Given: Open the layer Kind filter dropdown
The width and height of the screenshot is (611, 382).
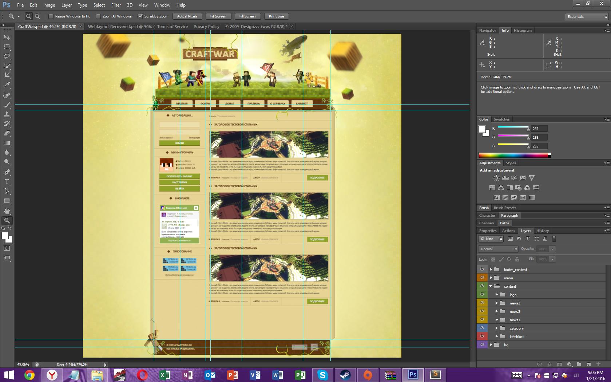Looking at the screenshot, I should 491,239.
